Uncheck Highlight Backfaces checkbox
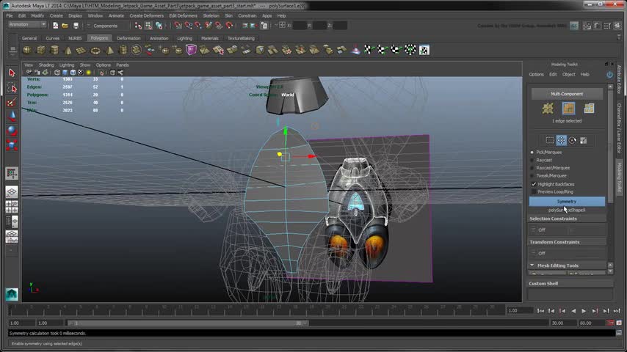The image size is (627, 352). (x=534, y=184)
